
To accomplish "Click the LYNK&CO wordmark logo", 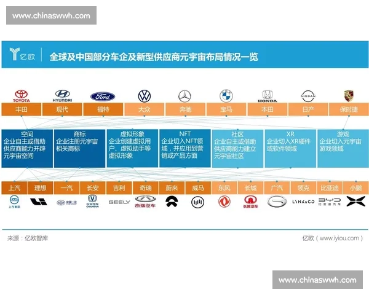I will coord(303,202).
